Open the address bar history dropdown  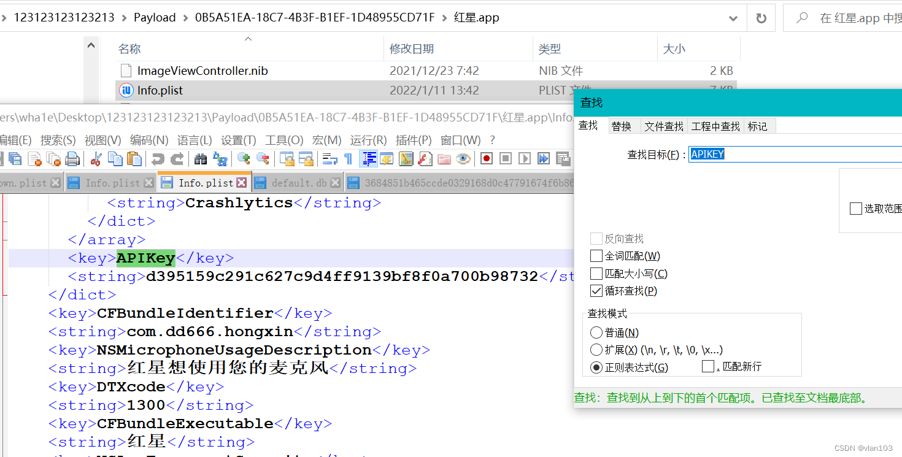click(x=733, y=18)
